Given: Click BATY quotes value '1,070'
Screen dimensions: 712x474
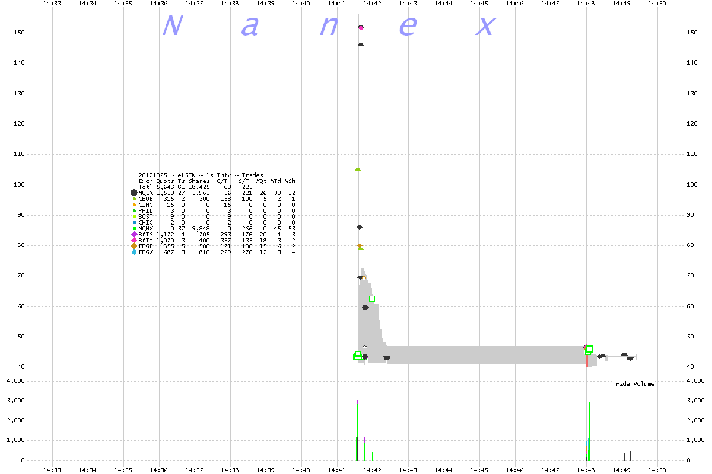Looking at the screenshot, I should coord(166,241).
